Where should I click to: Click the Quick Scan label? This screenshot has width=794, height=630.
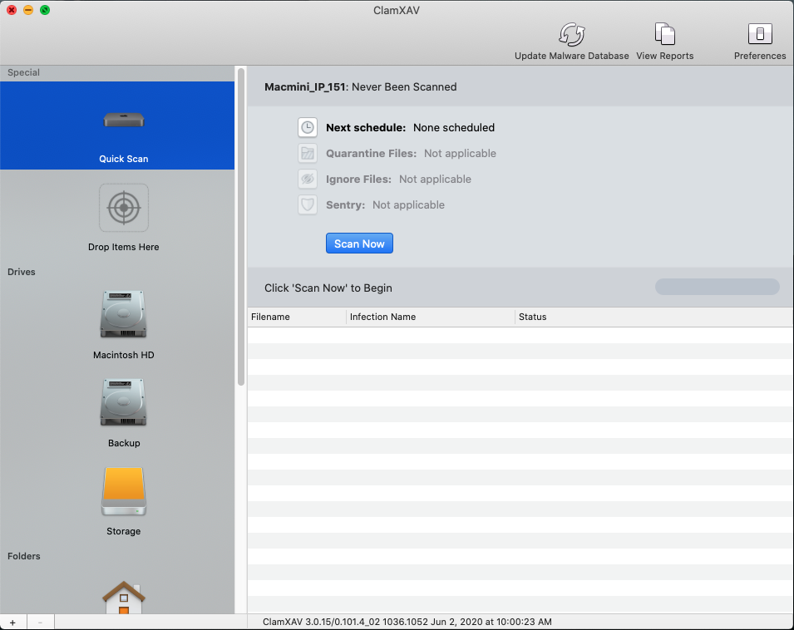124,159
